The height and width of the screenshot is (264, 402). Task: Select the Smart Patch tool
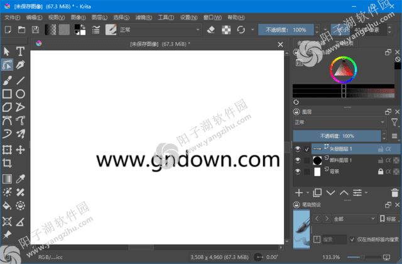(20, 192)
